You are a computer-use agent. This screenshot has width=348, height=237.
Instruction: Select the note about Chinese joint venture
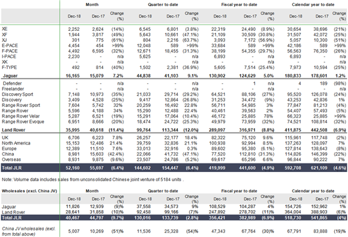[93, 179]
